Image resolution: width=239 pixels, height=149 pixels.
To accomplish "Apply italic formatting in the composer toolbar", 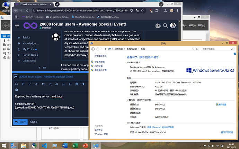I will [30, 84].
